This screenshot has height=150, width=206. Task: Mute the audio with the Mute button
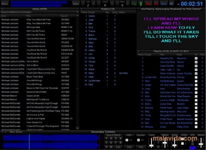(x=76, y=4)
